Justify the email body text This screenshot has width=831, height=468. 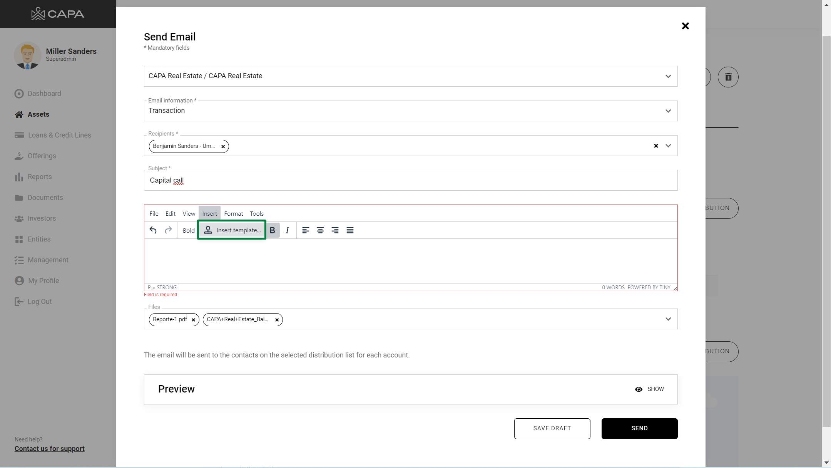pos(350,230)
